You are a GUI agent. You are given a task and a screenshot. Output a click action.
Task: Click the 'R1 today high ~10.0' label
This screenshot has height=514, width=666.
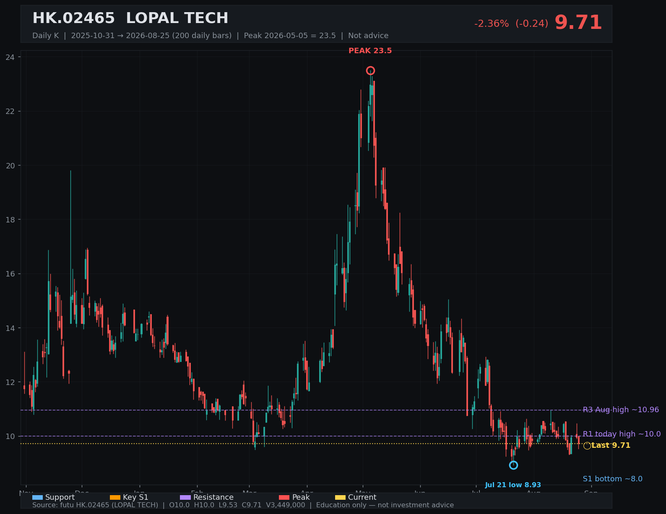[622, 434]
